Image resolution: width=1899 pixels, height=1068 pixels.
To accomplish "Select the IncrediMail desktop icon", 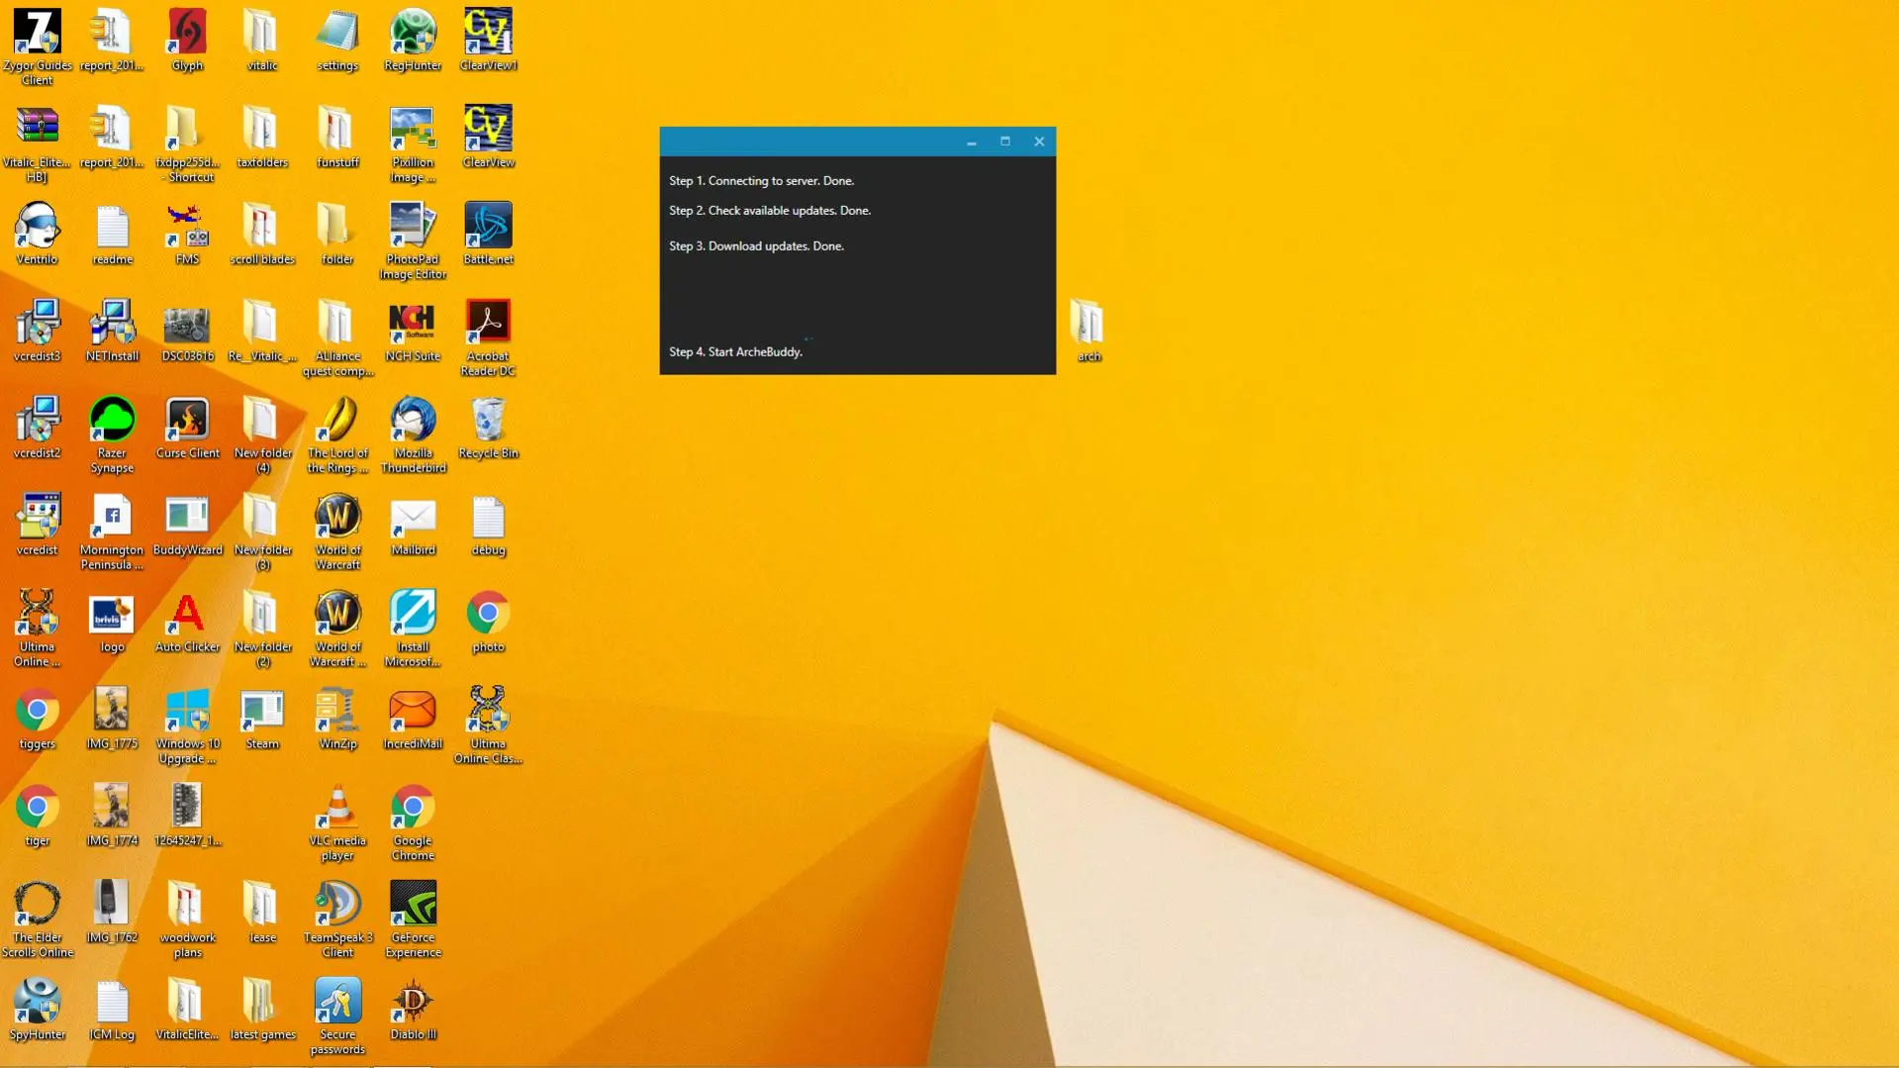I will coord(413,712).
